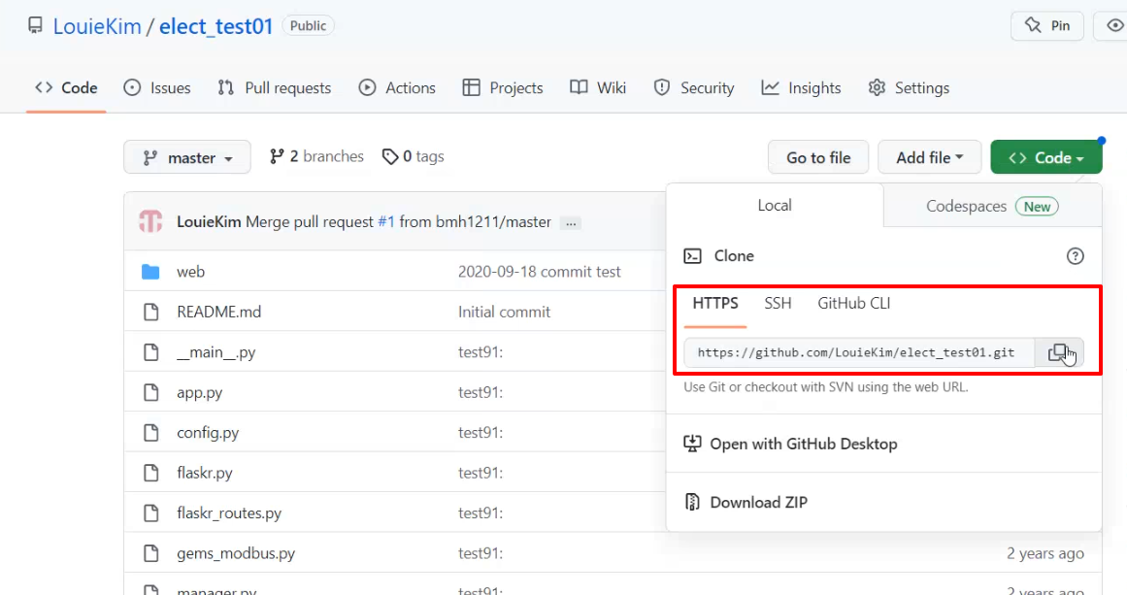Open the test91: commit message for config.py
This screenshot has height=595, width=1127.
pyautogui.click(x=481, y=433)
